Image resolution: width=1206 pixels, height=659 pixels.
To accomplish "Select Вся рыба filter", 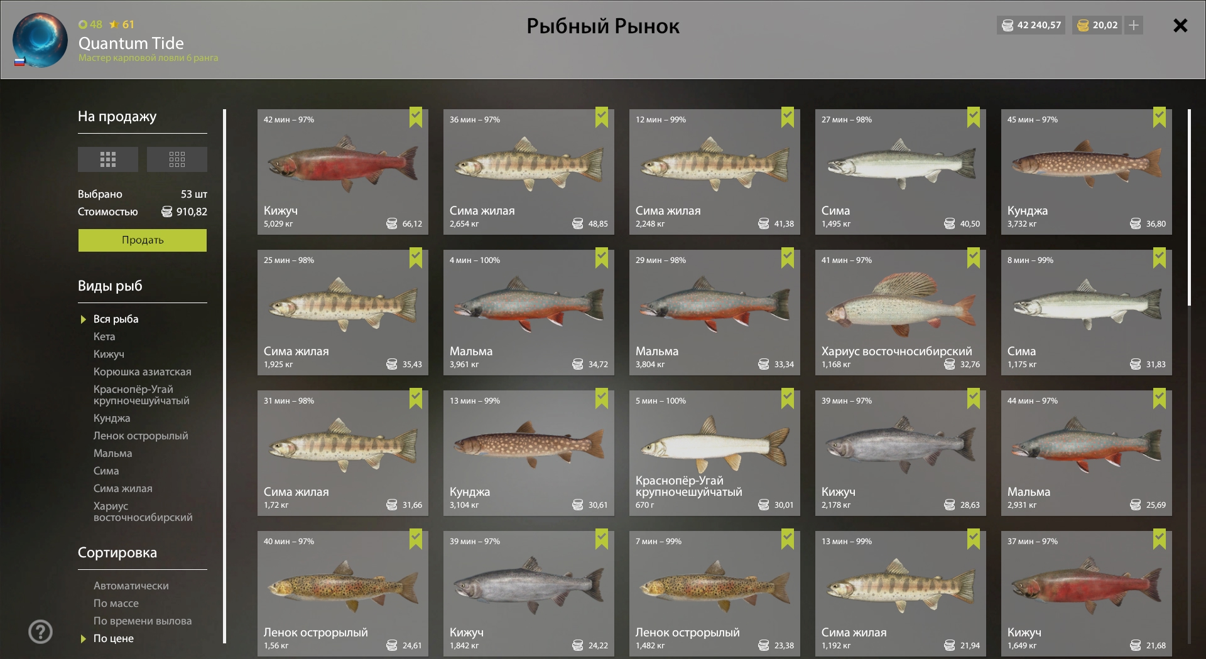I will tap(116, 319).
